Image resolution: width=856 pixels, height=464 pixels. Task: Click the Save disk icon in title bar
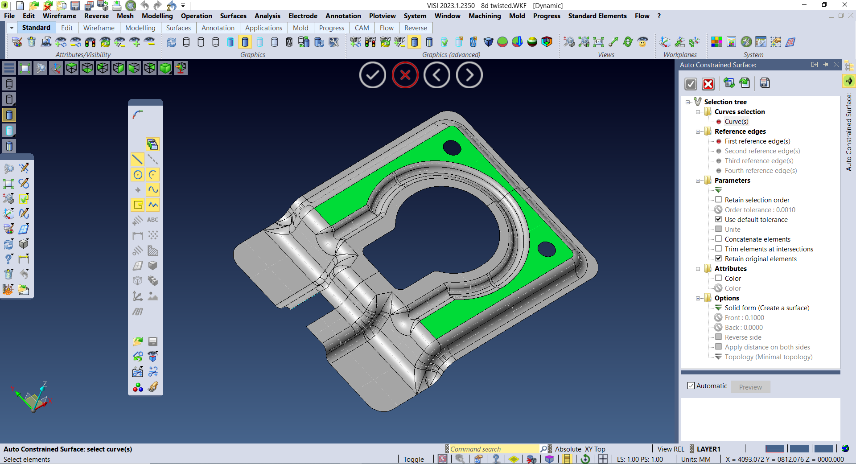pos(75,6)
